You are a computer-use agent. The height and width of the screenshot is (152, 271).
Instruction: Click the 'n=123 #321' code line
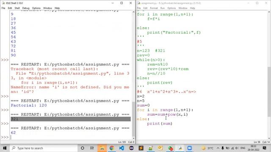pos(151,51)
